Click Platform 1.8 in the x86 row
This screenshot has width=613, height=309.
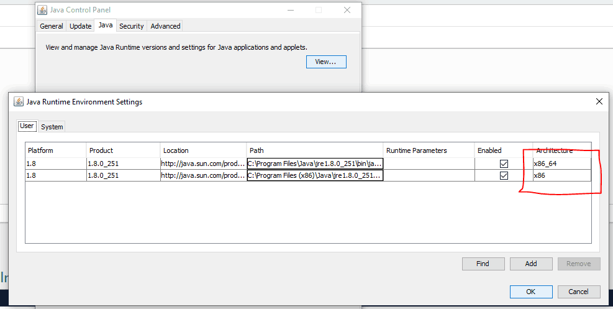click(56, 175)
